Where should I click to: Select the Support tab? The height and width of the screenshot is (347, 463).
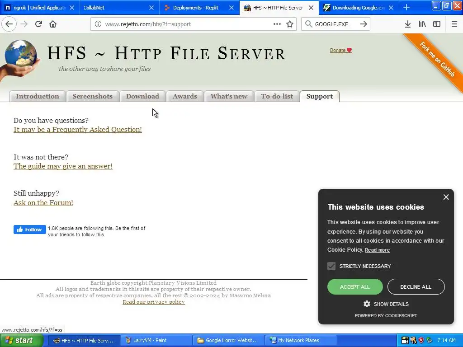[320, 96]
